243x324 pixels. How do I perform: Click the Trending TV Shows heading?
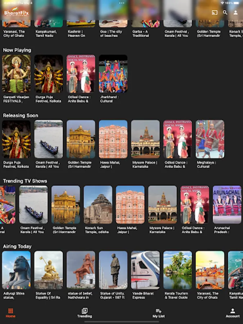25,181
